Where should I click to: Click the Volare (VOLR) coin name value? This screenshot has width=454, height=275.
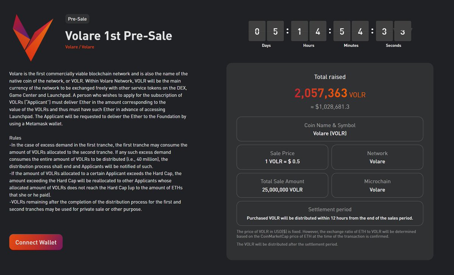pyautogui.click(x=330, y=134)
